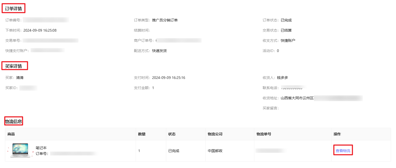396x168 pixels.
Task: Click the 物流信息 section heading
Action: [14, 121]
